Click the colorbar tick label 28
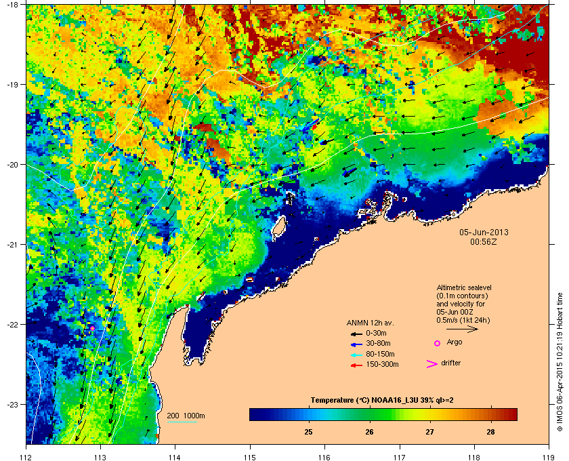569x461 pixels. [490, 433]
